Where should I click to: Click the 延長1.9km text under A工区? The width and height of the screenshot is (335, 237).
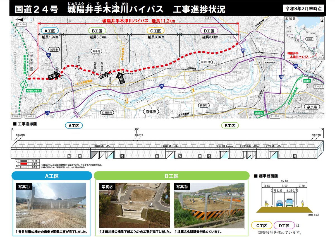click(50, 37)
